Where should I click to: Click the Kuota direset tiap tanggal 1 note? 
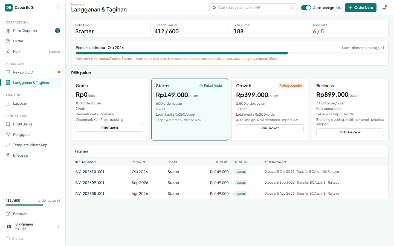(363, 48)
